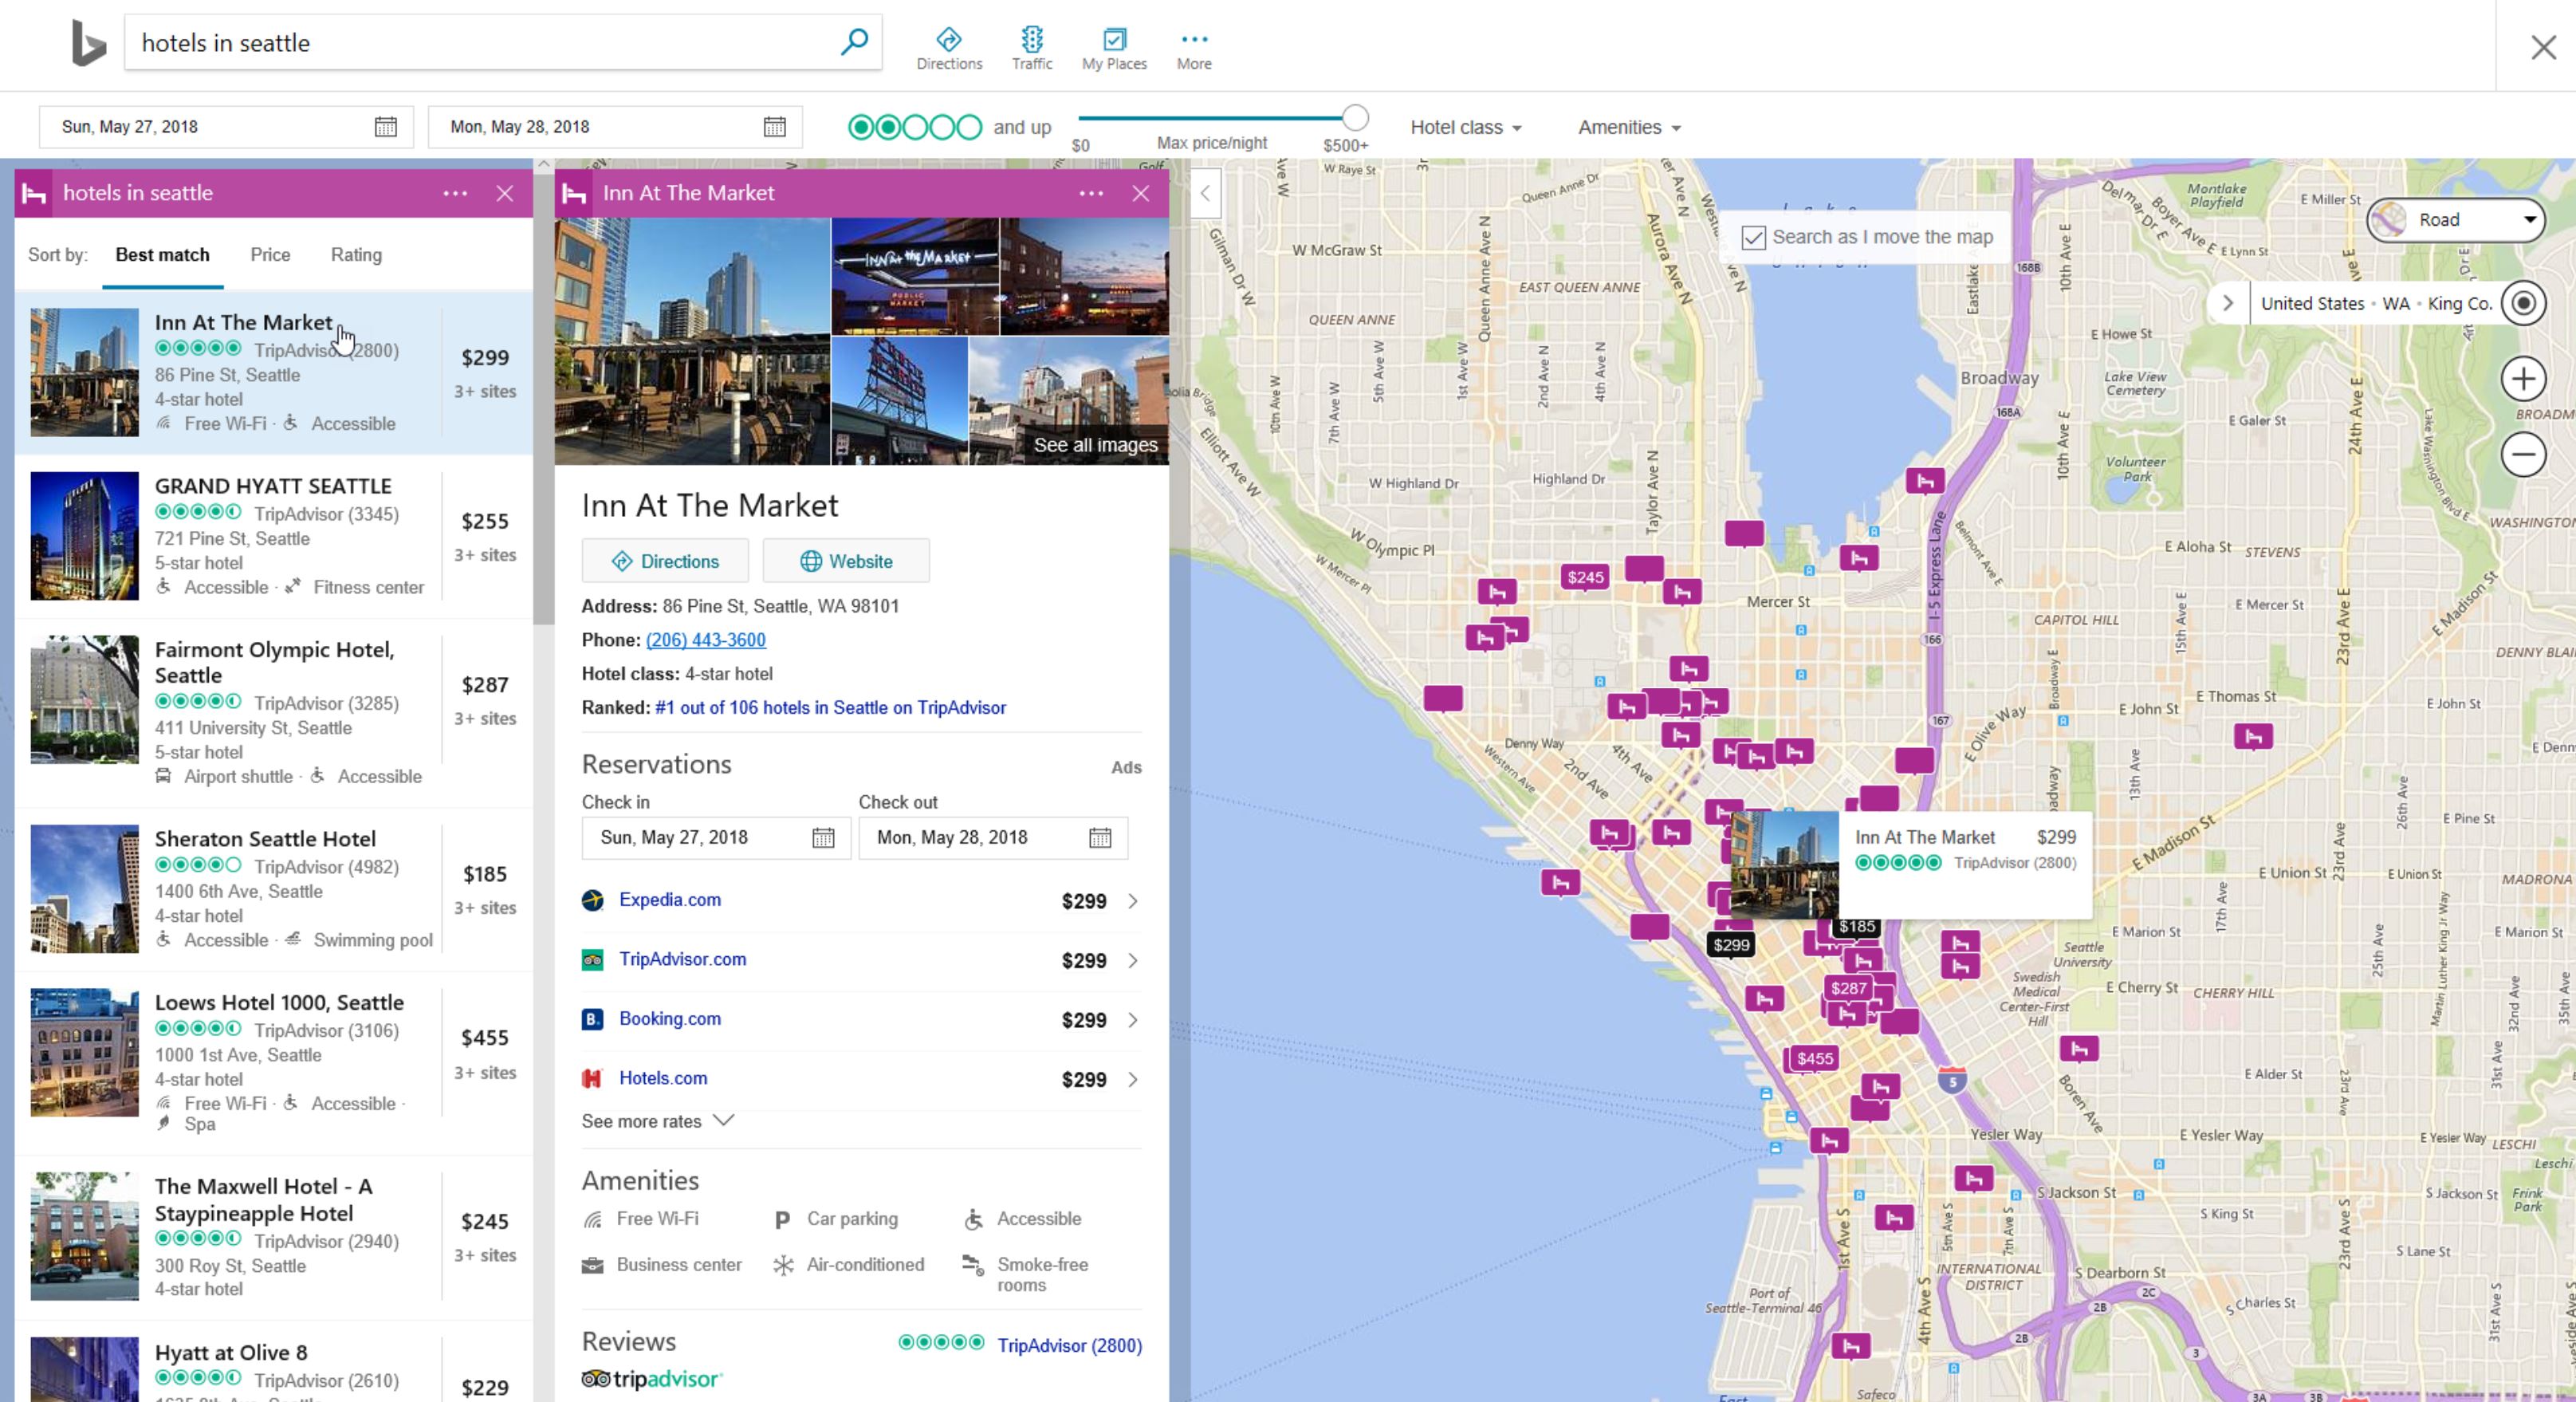Open check-out calendar icon in filter bar

775,127
